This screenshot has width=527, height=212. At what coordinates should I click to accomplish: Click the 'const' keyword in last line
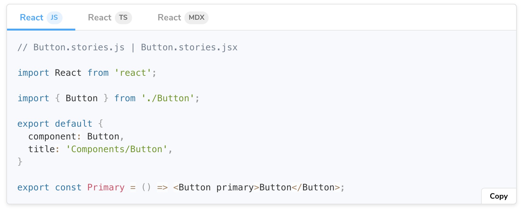pyautogui.click(x=68, y=187)
